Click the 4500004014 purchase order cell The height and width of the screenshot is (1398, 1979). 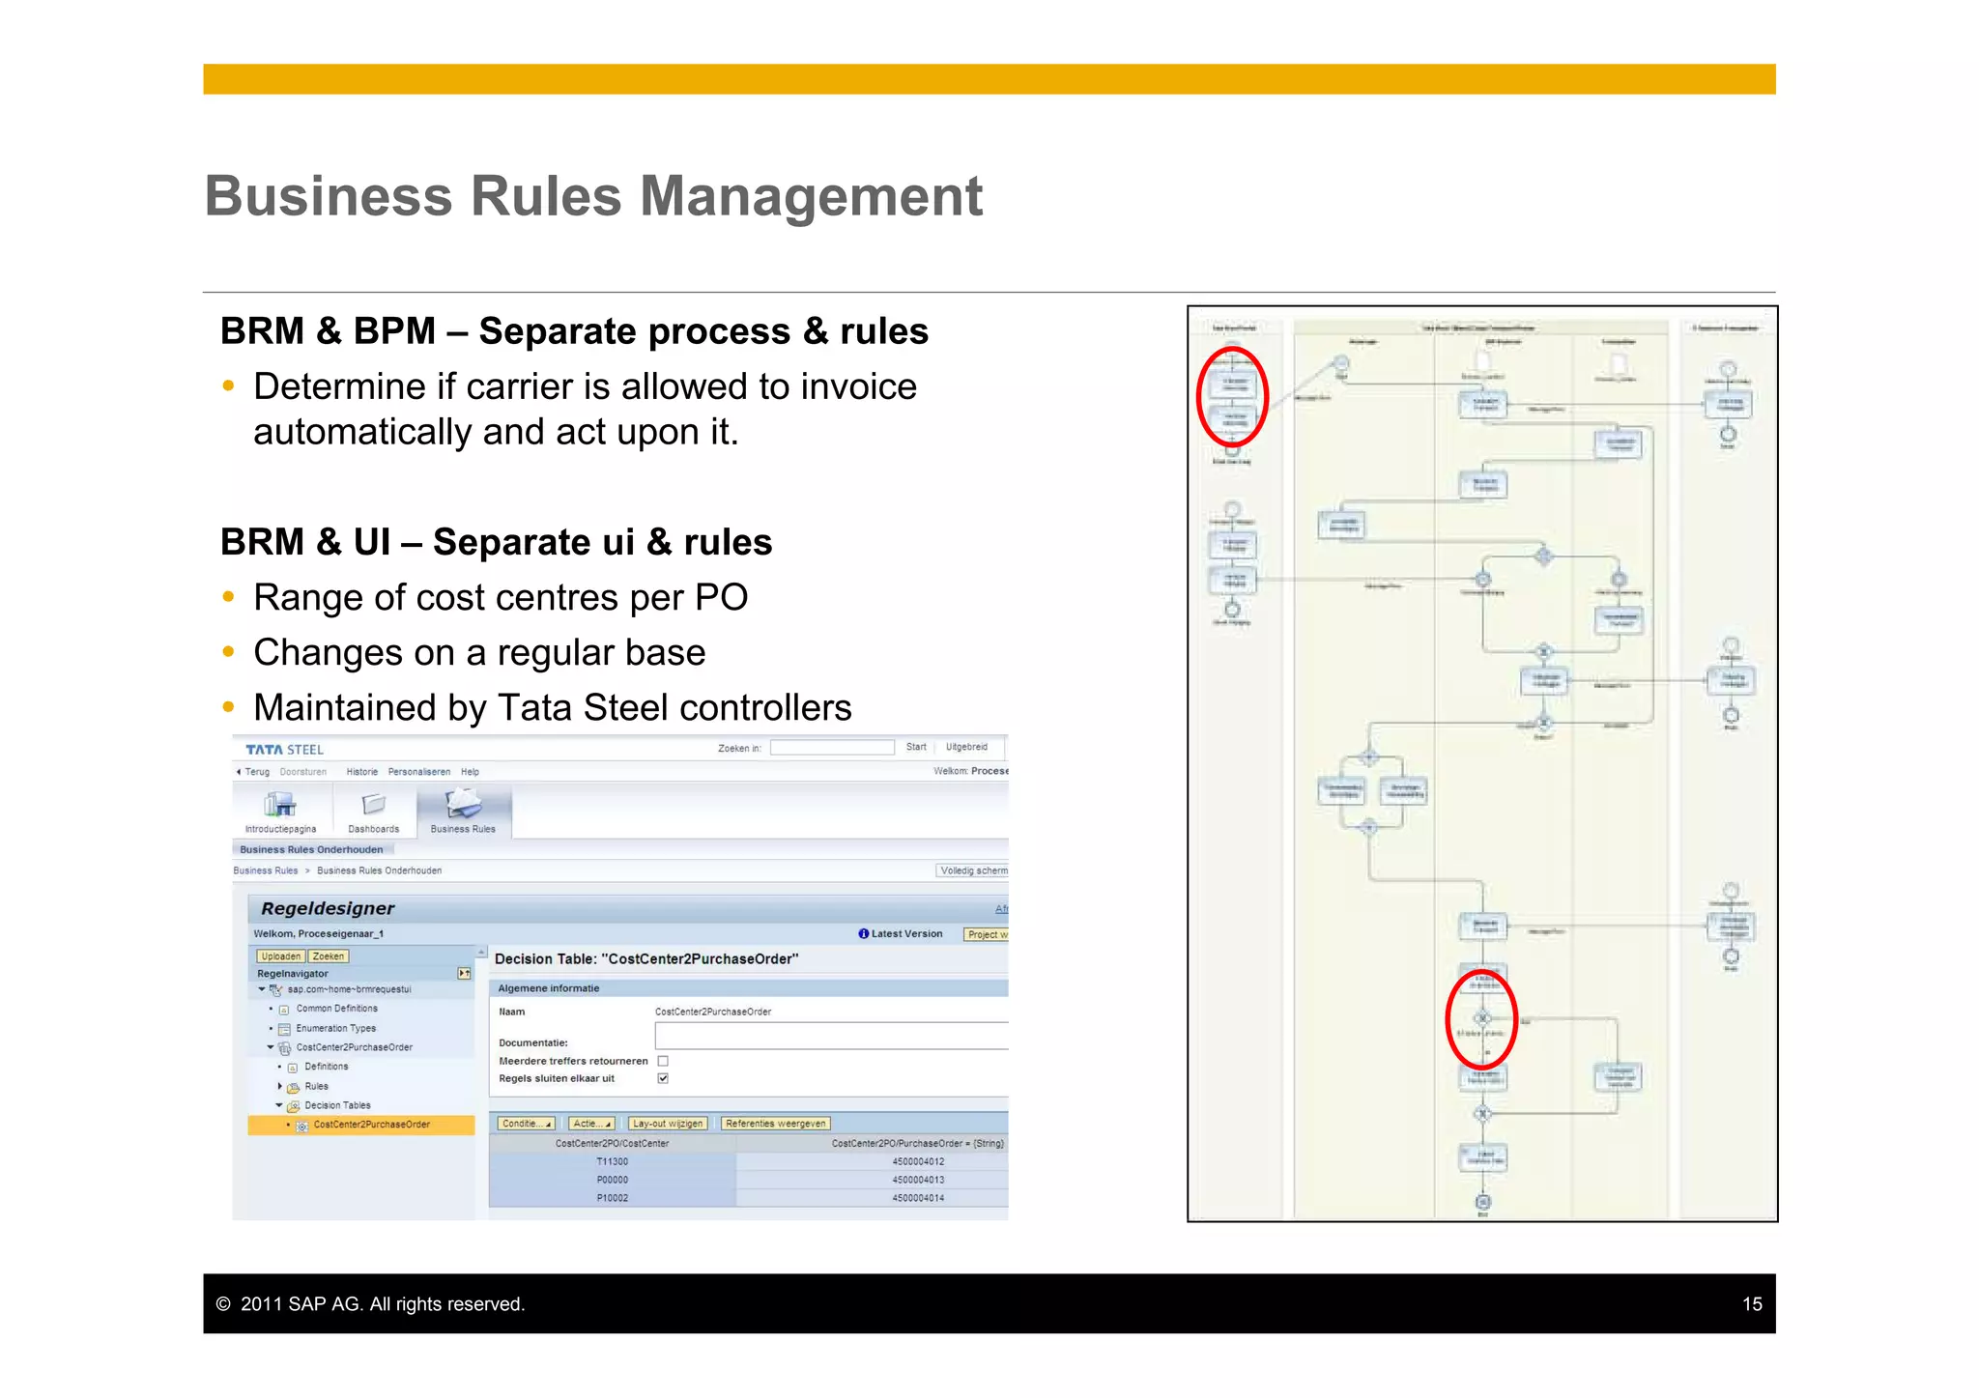[873, 1198]
